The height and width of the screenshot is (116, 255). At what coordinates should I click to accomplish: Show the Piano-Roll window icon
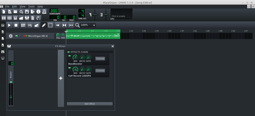[x=15, y=18]
